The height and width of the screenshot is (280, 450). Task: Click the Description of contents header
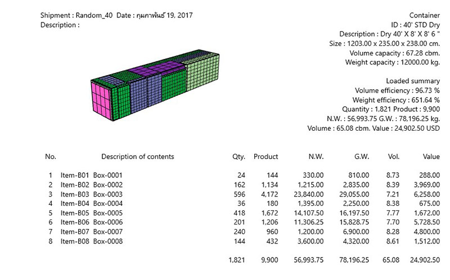pyautogui.click(x=138, y=157)
